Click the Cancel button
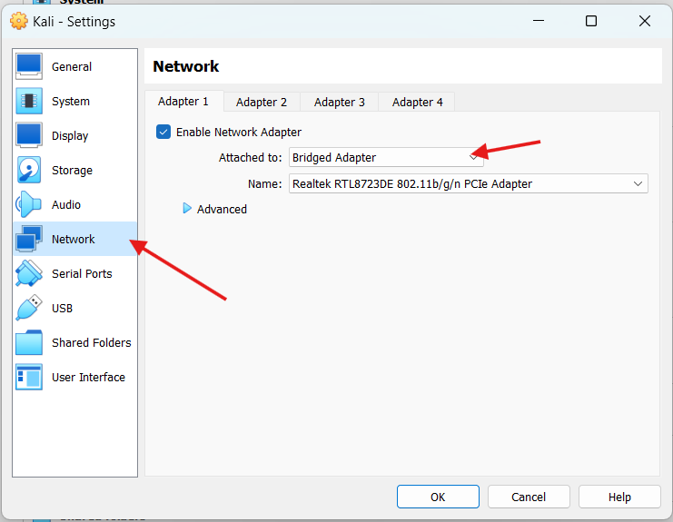Screen dimensions: 673x522 529,497
